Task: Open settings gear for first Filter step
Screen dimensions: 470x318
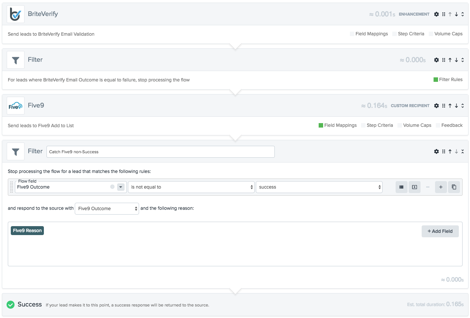Action: 437,60
